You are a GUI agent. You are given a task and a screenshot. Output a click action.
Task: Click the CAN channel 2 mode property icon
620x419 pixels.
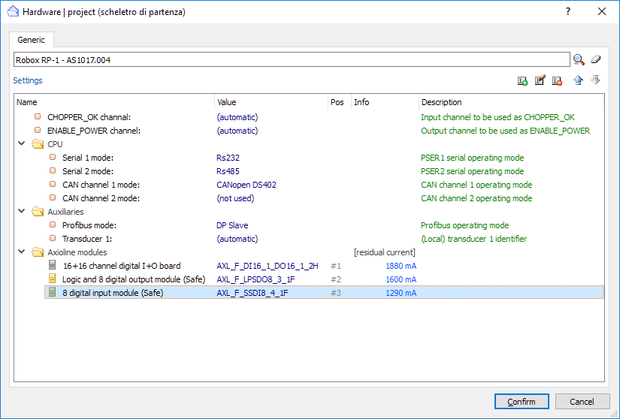tap(53, 197)
